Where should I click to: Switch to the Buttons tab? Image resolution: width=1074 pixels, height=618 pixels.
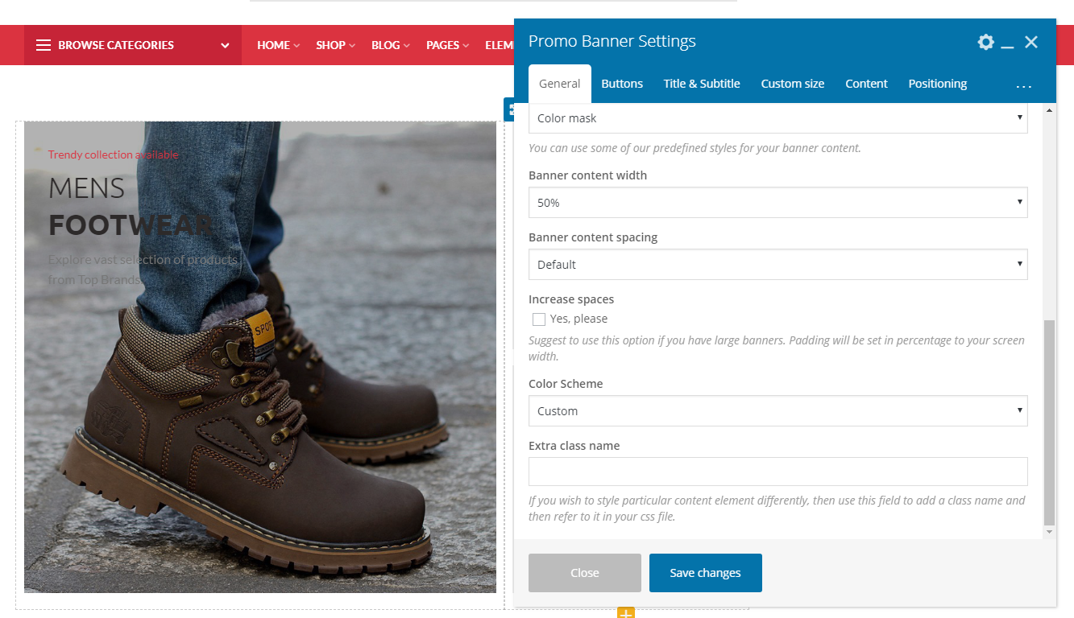(x=622, y=84)
